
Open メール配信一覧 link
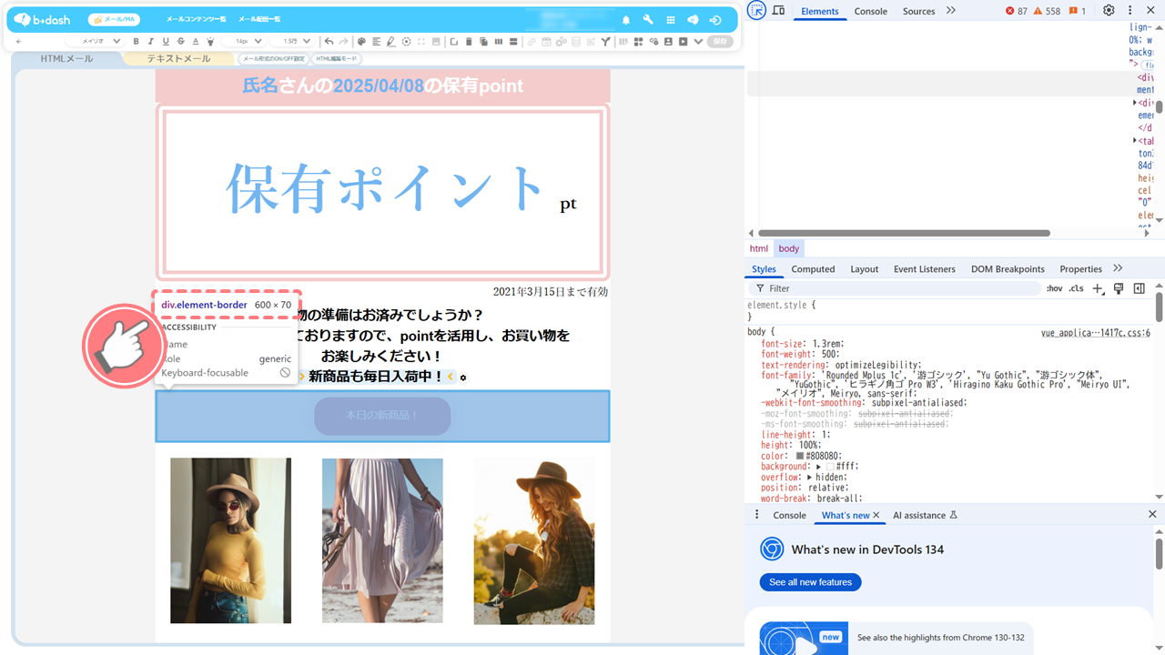point(259,20)
